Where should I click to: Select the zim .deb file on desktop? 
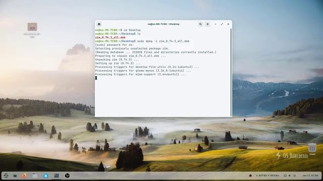(x=32, y=30)
